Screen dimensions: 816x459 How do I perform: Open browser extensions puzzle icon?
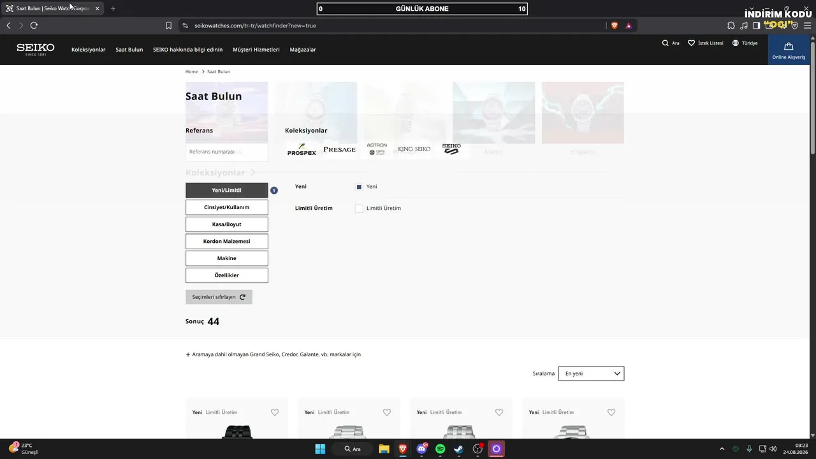pos(731,25)
